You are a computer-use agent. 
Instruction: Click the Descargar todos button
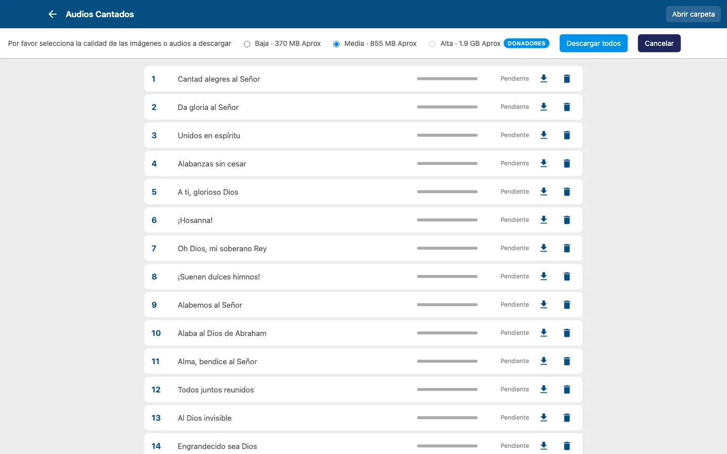coord(594,43)
